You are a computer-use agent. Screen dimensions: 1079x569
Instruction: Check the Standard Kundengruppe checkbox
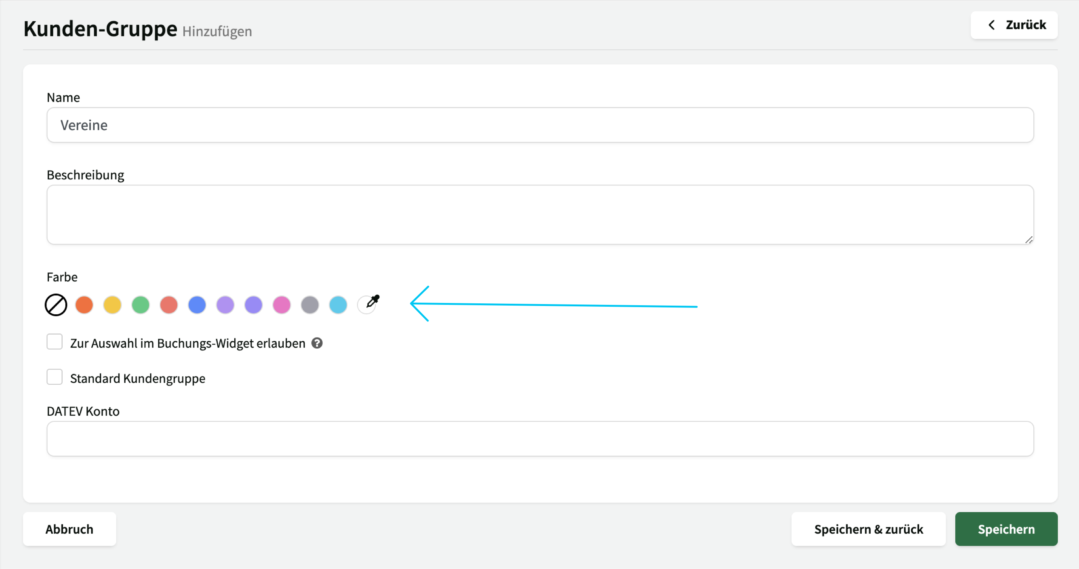pos(54,377)
